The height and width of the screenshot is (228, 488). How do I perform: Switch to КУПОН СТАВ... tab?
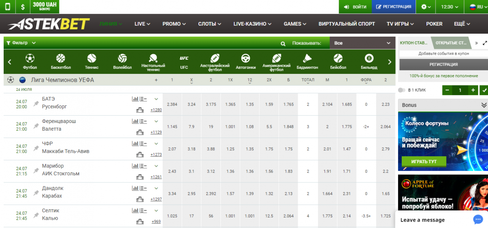(414, 43)
